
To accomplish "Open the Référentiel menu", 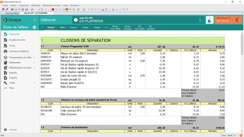I will 36,5.
